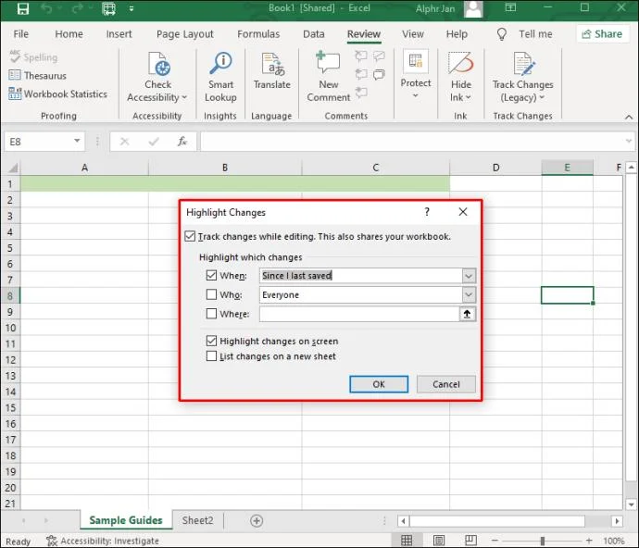Open Smart Lookup tool
The image size is (639, 548).
pyautogui.click(x=220, y=77)
